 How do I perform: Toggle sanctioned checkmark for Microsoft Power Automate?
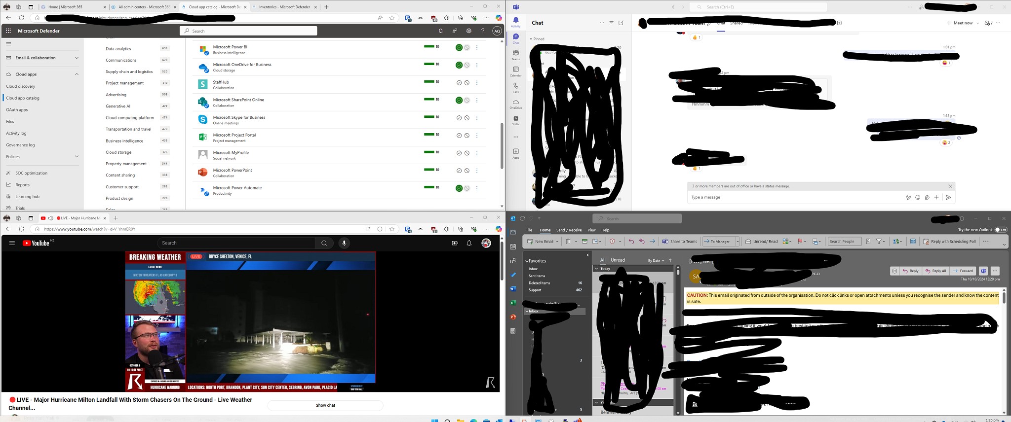click(459, 188)
